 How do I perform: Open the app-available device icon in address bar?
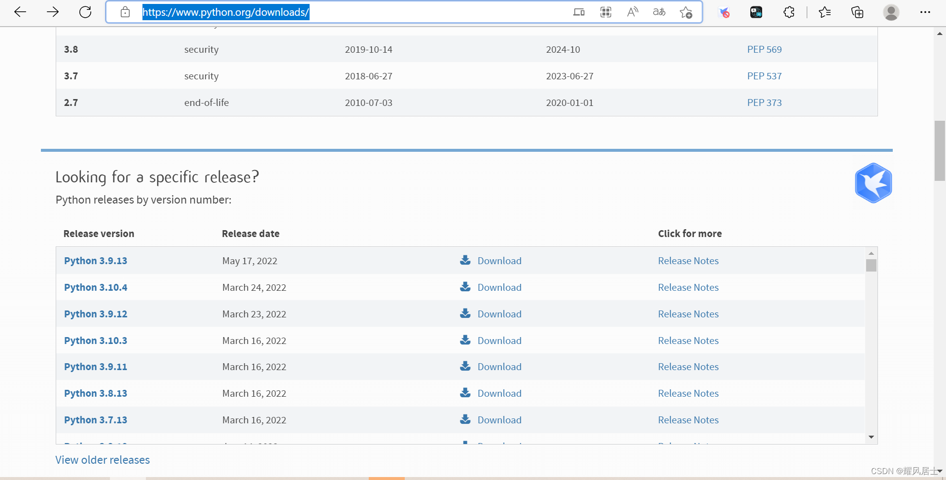coord(579,12)
